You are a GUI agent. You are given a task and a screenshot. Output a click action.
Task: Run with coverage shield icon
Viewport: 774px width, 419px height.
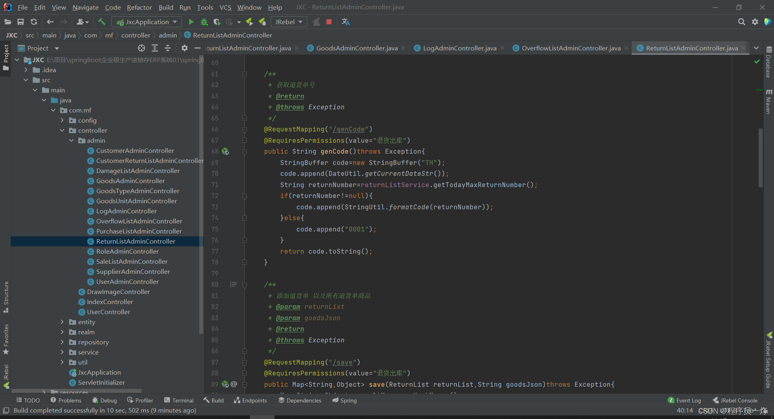[217, 22]
